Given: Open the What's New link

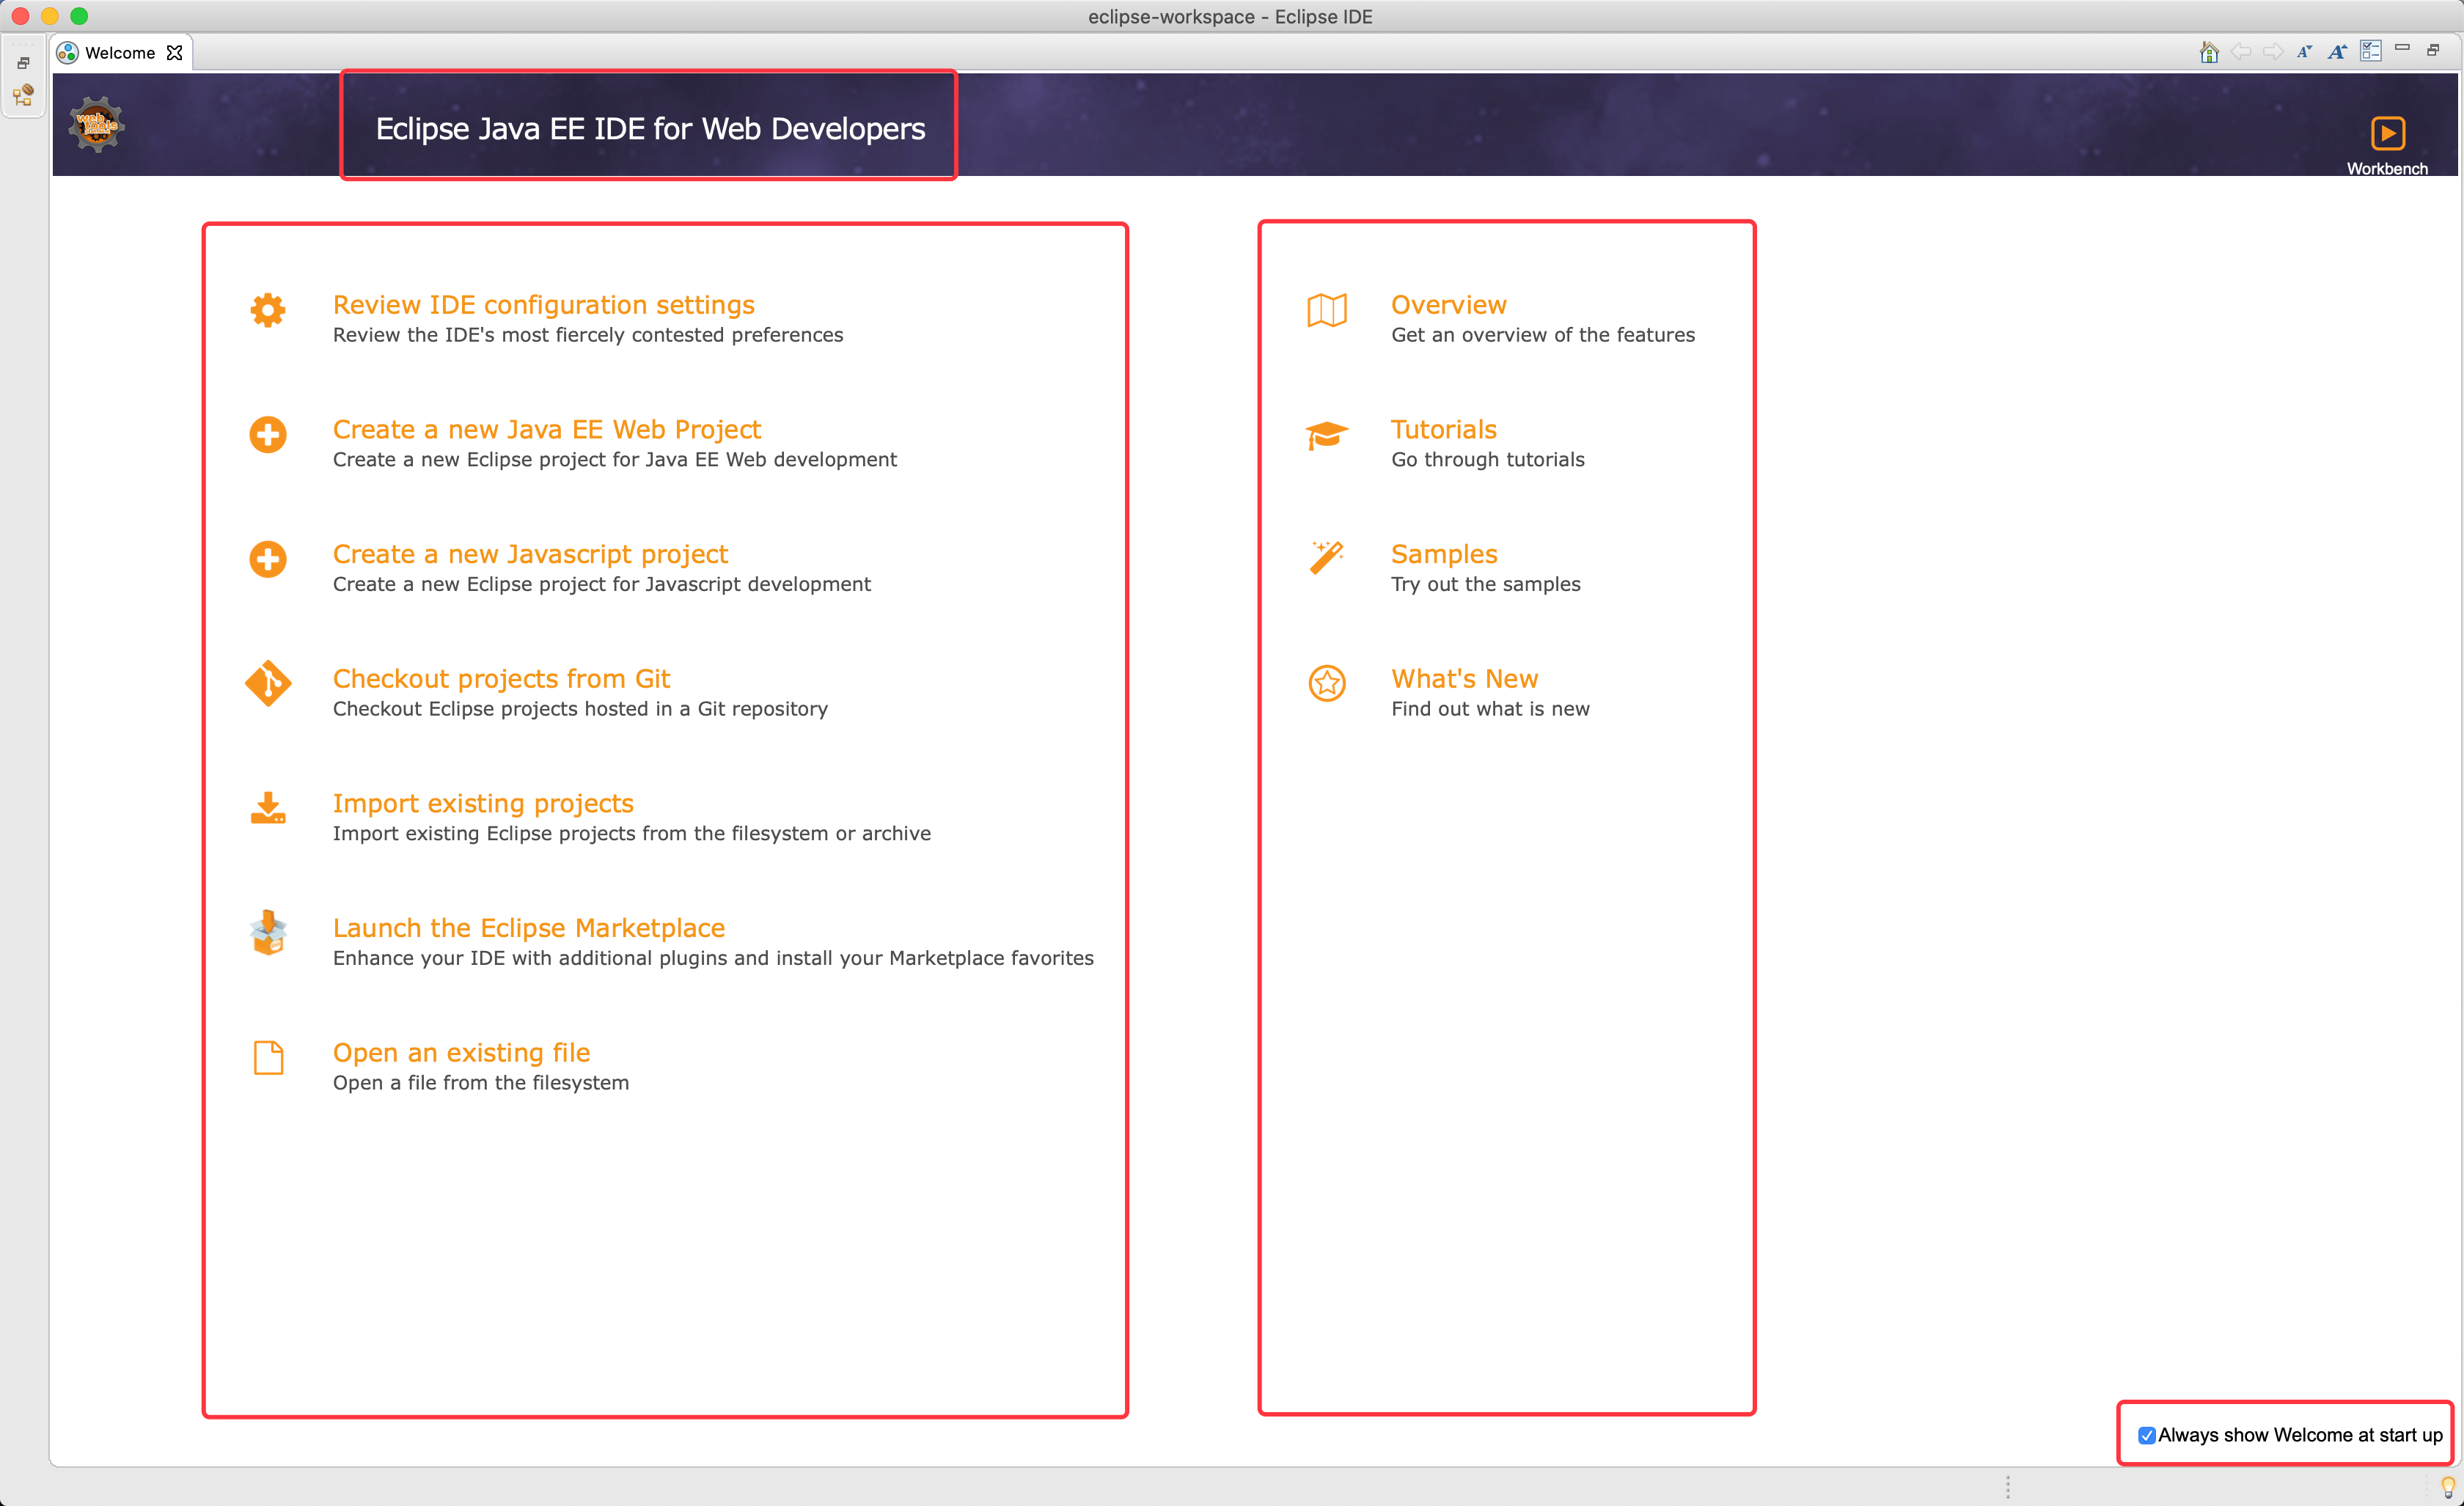Looking at the screenshot, I should click(x=1465, y=679).
